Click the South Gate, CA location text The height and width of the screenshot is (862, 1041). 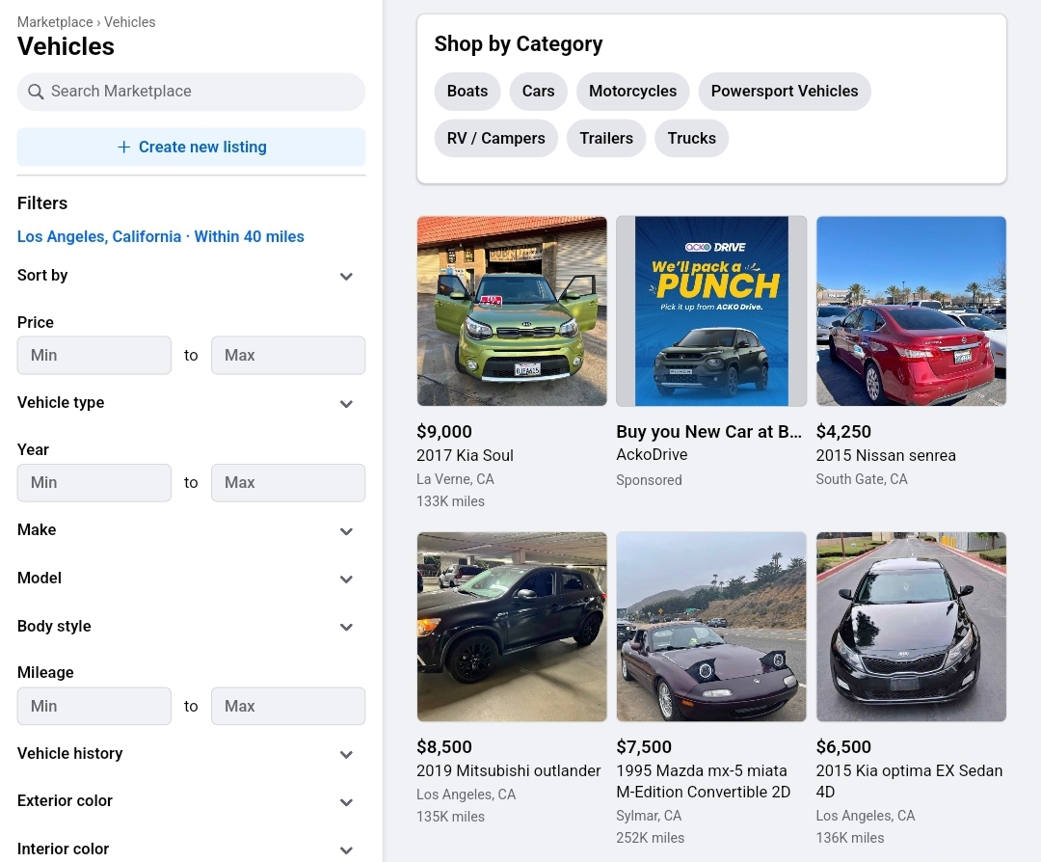[x=862, y=479]
